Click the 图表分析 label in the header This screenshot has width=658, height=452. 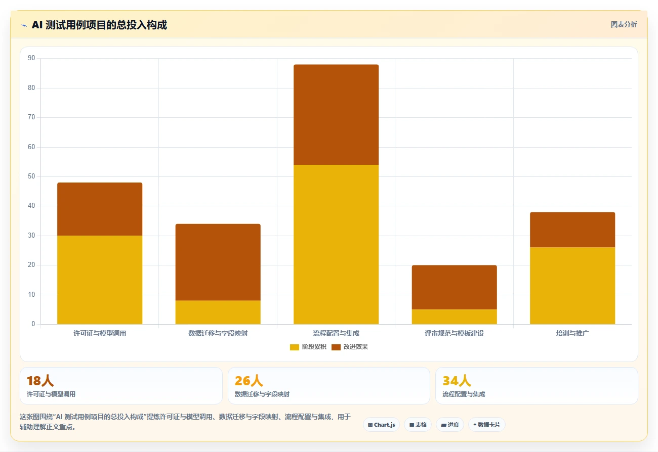click(624, 24)
